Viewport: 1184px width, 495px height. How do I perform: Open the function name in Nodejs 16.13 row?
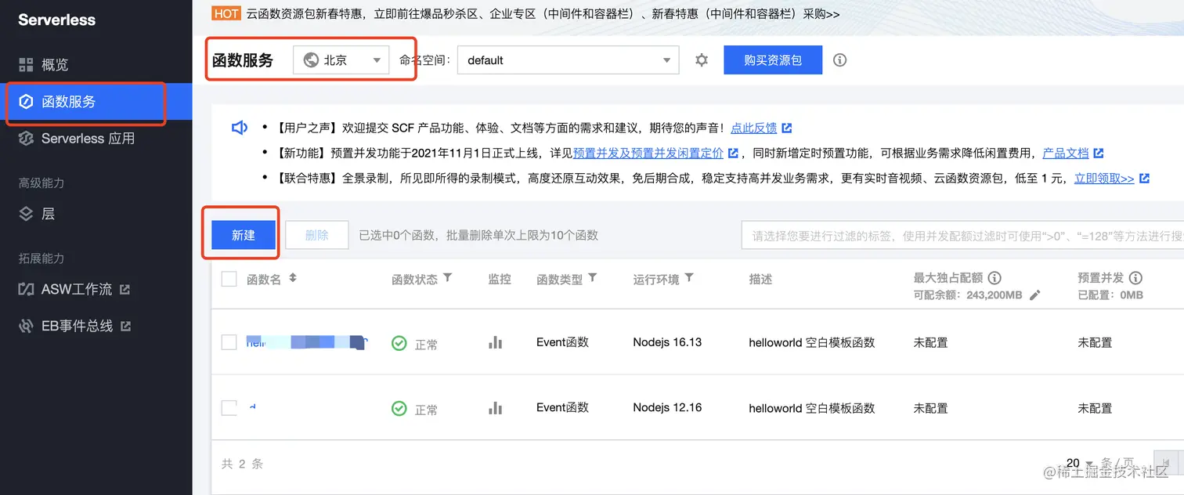click(306, 341)
